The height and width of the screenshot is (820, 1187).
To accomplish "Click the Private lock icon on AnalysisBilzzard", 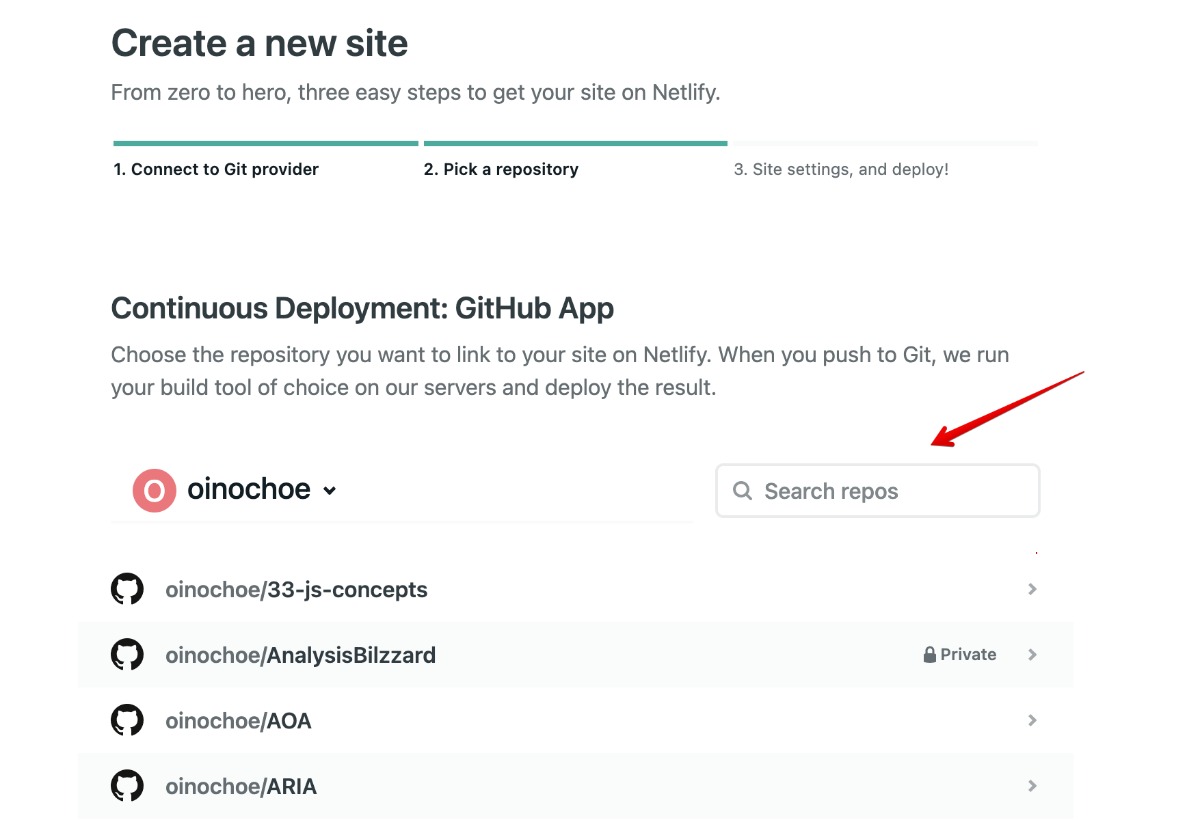I will click(x=930, y=655).
